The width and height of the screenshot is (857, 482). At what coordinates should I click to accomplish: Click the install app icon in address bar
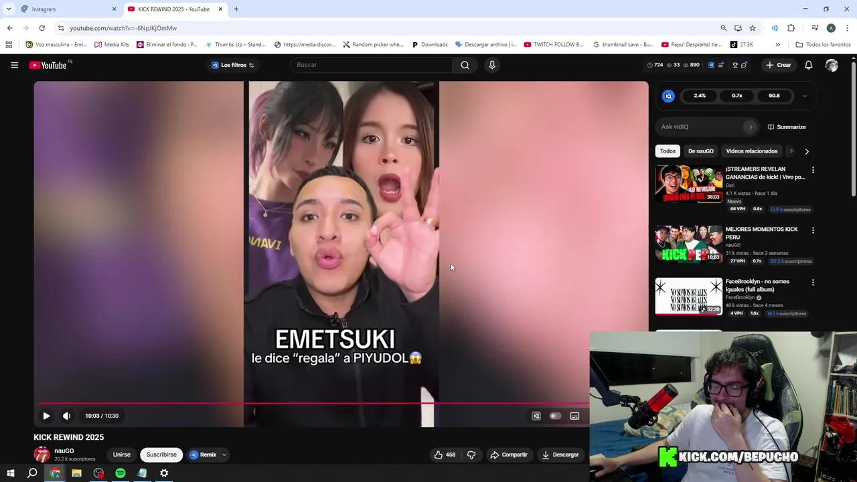pyautogui.click(x=738, y=28)
